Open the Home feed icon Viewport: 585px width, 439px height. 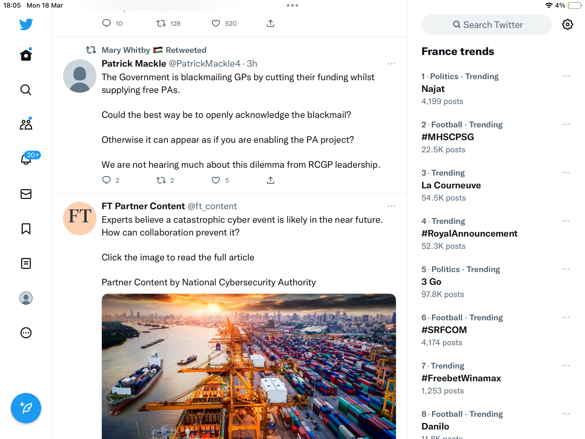[x=26, y=55]
